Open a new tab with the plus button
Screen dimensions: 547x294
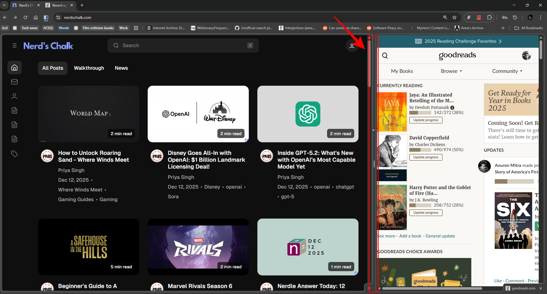82,5
